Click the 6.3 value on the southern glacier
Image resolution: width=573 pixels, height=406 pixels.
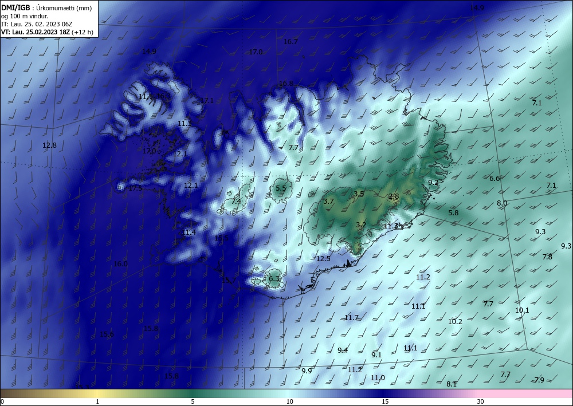tap(274, 278)
